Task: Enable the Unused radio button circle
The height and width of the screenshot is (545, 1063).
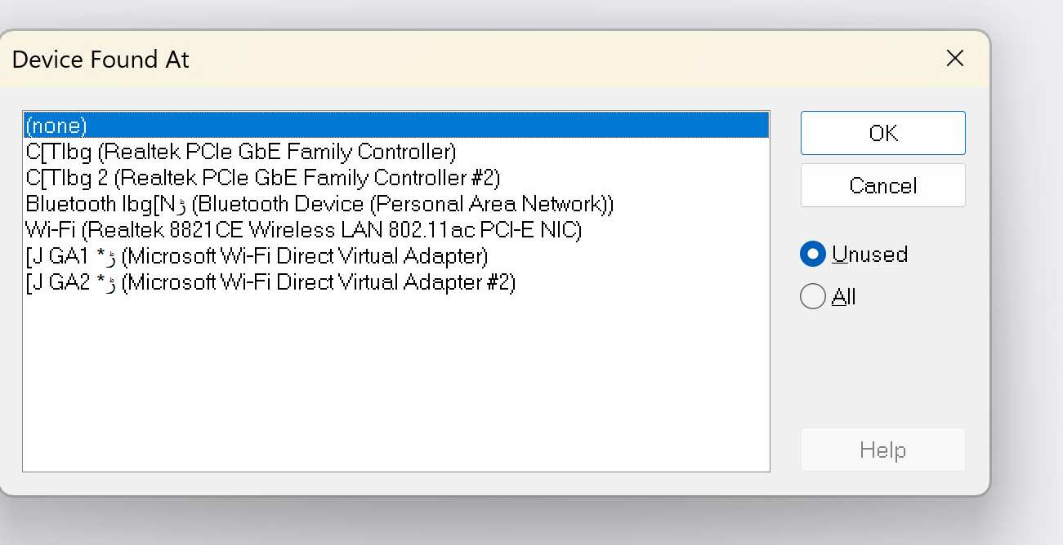Action: point(813,255)
